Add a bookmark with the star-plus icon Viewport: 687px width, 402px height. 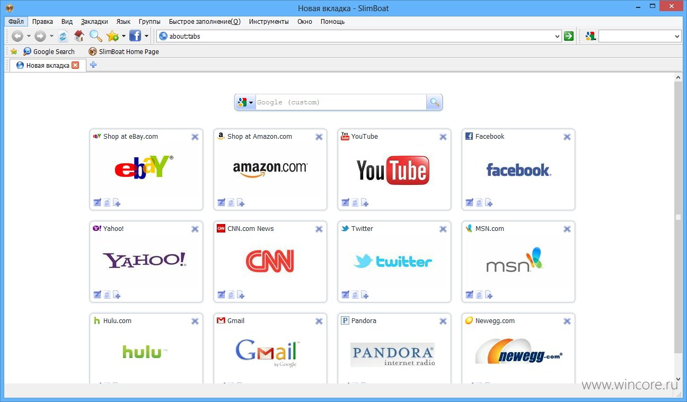tap(112, 36)
